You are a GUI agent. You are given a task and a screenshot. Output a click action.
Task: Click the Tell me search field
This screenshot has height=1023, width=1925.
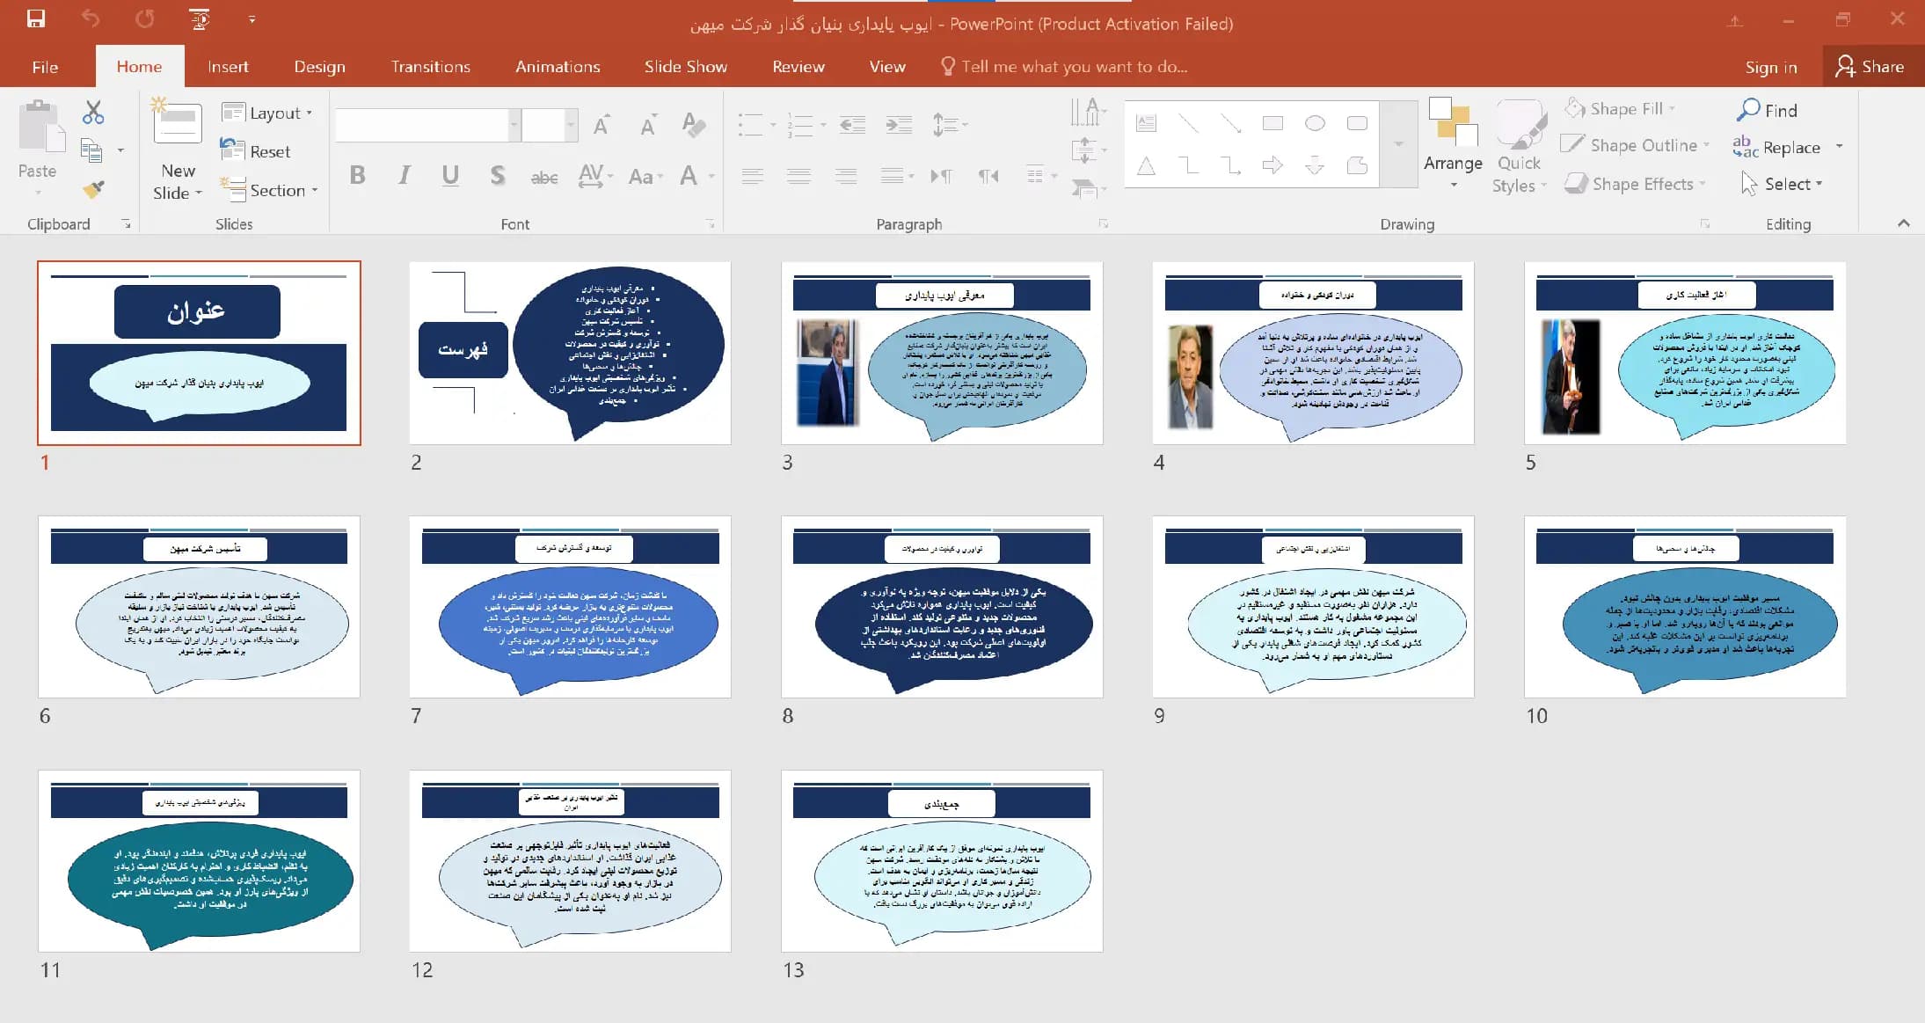click(1064, 67)
